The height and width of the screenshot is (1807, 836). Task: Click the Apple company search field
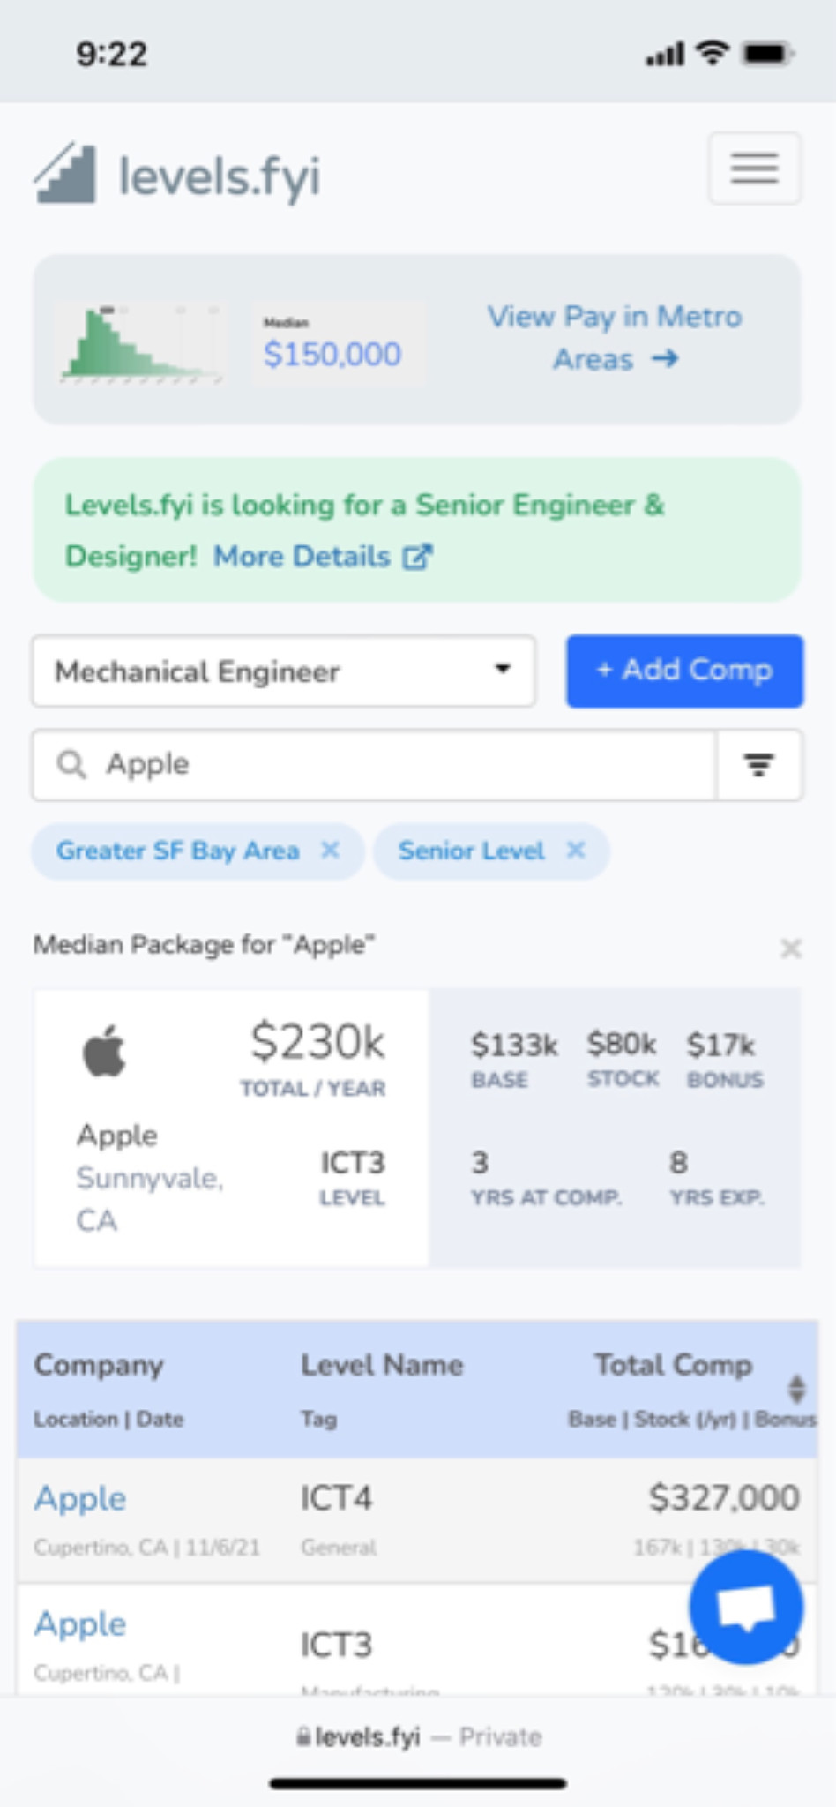pyautogui.click(x=374, y=765)
